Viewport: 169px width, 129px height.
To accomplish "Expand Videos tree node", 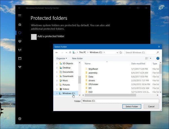I will (x=57, y=89).
